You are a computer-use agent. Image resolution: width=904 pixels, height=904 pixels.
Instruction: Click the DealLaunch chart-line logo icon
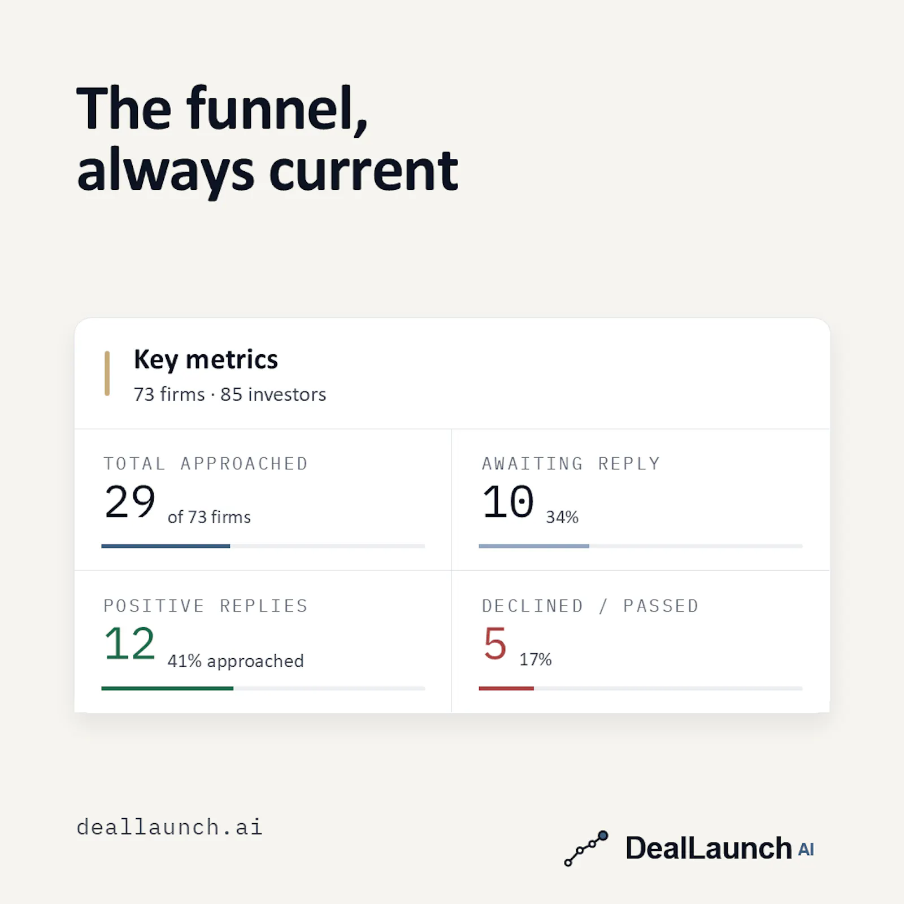tap(586, 849)
